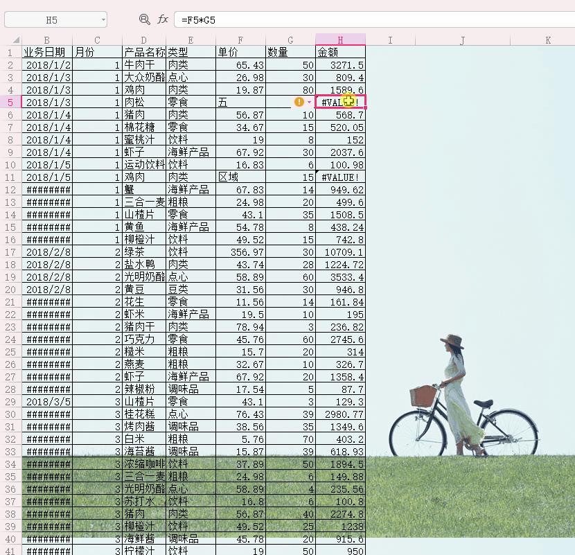
Task: Select row 5 header
Action: pyautogui.click(x=10, y=103)
